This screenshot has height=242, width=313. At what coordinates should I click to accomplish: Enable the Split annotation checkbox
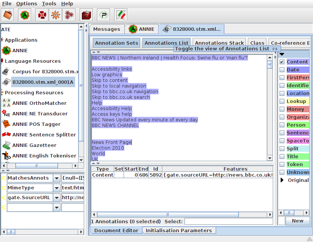coord(282,148)
